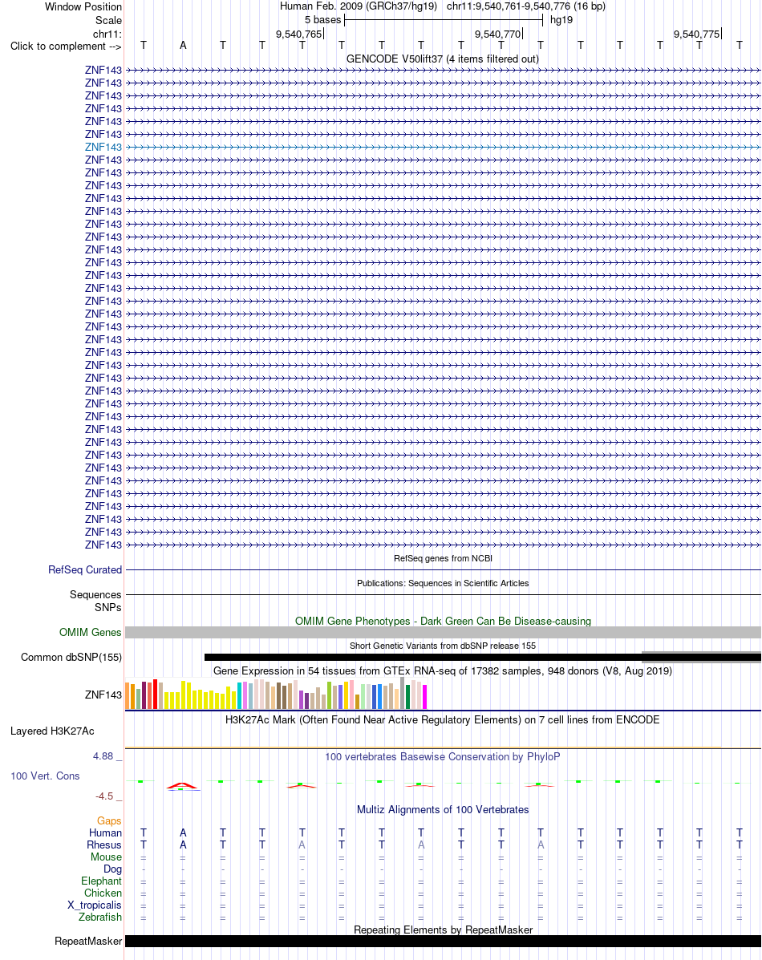
Task: Click the 'A' base in the Human alignment row
Action: [183, 833]
